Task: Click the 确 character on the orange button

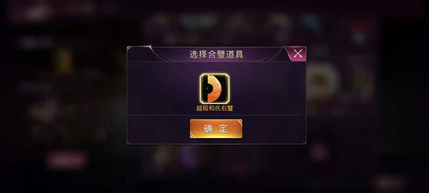Action: (x=208, y=129)
